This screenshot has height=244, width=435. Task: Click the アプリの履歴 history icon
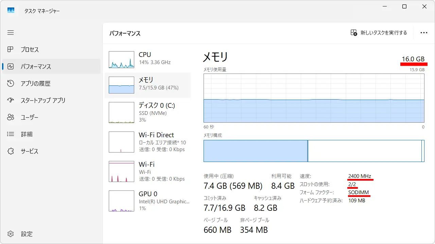click(x=11, y=83)
